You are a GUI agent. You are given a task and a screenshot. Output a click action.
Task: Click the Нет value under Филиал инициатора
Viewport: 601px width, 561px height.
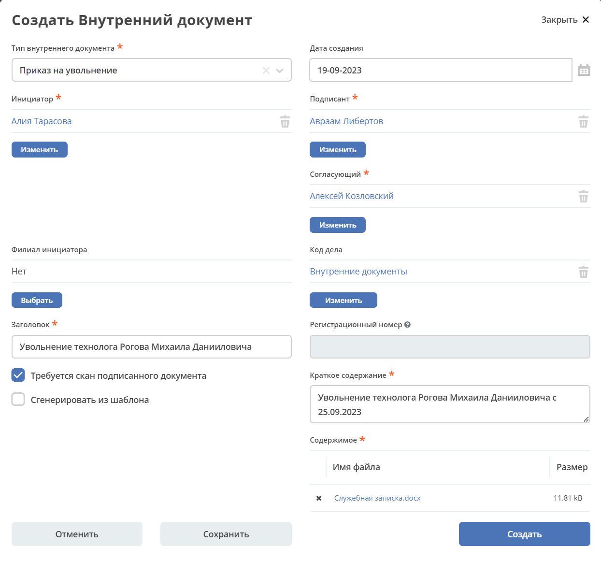19,272
